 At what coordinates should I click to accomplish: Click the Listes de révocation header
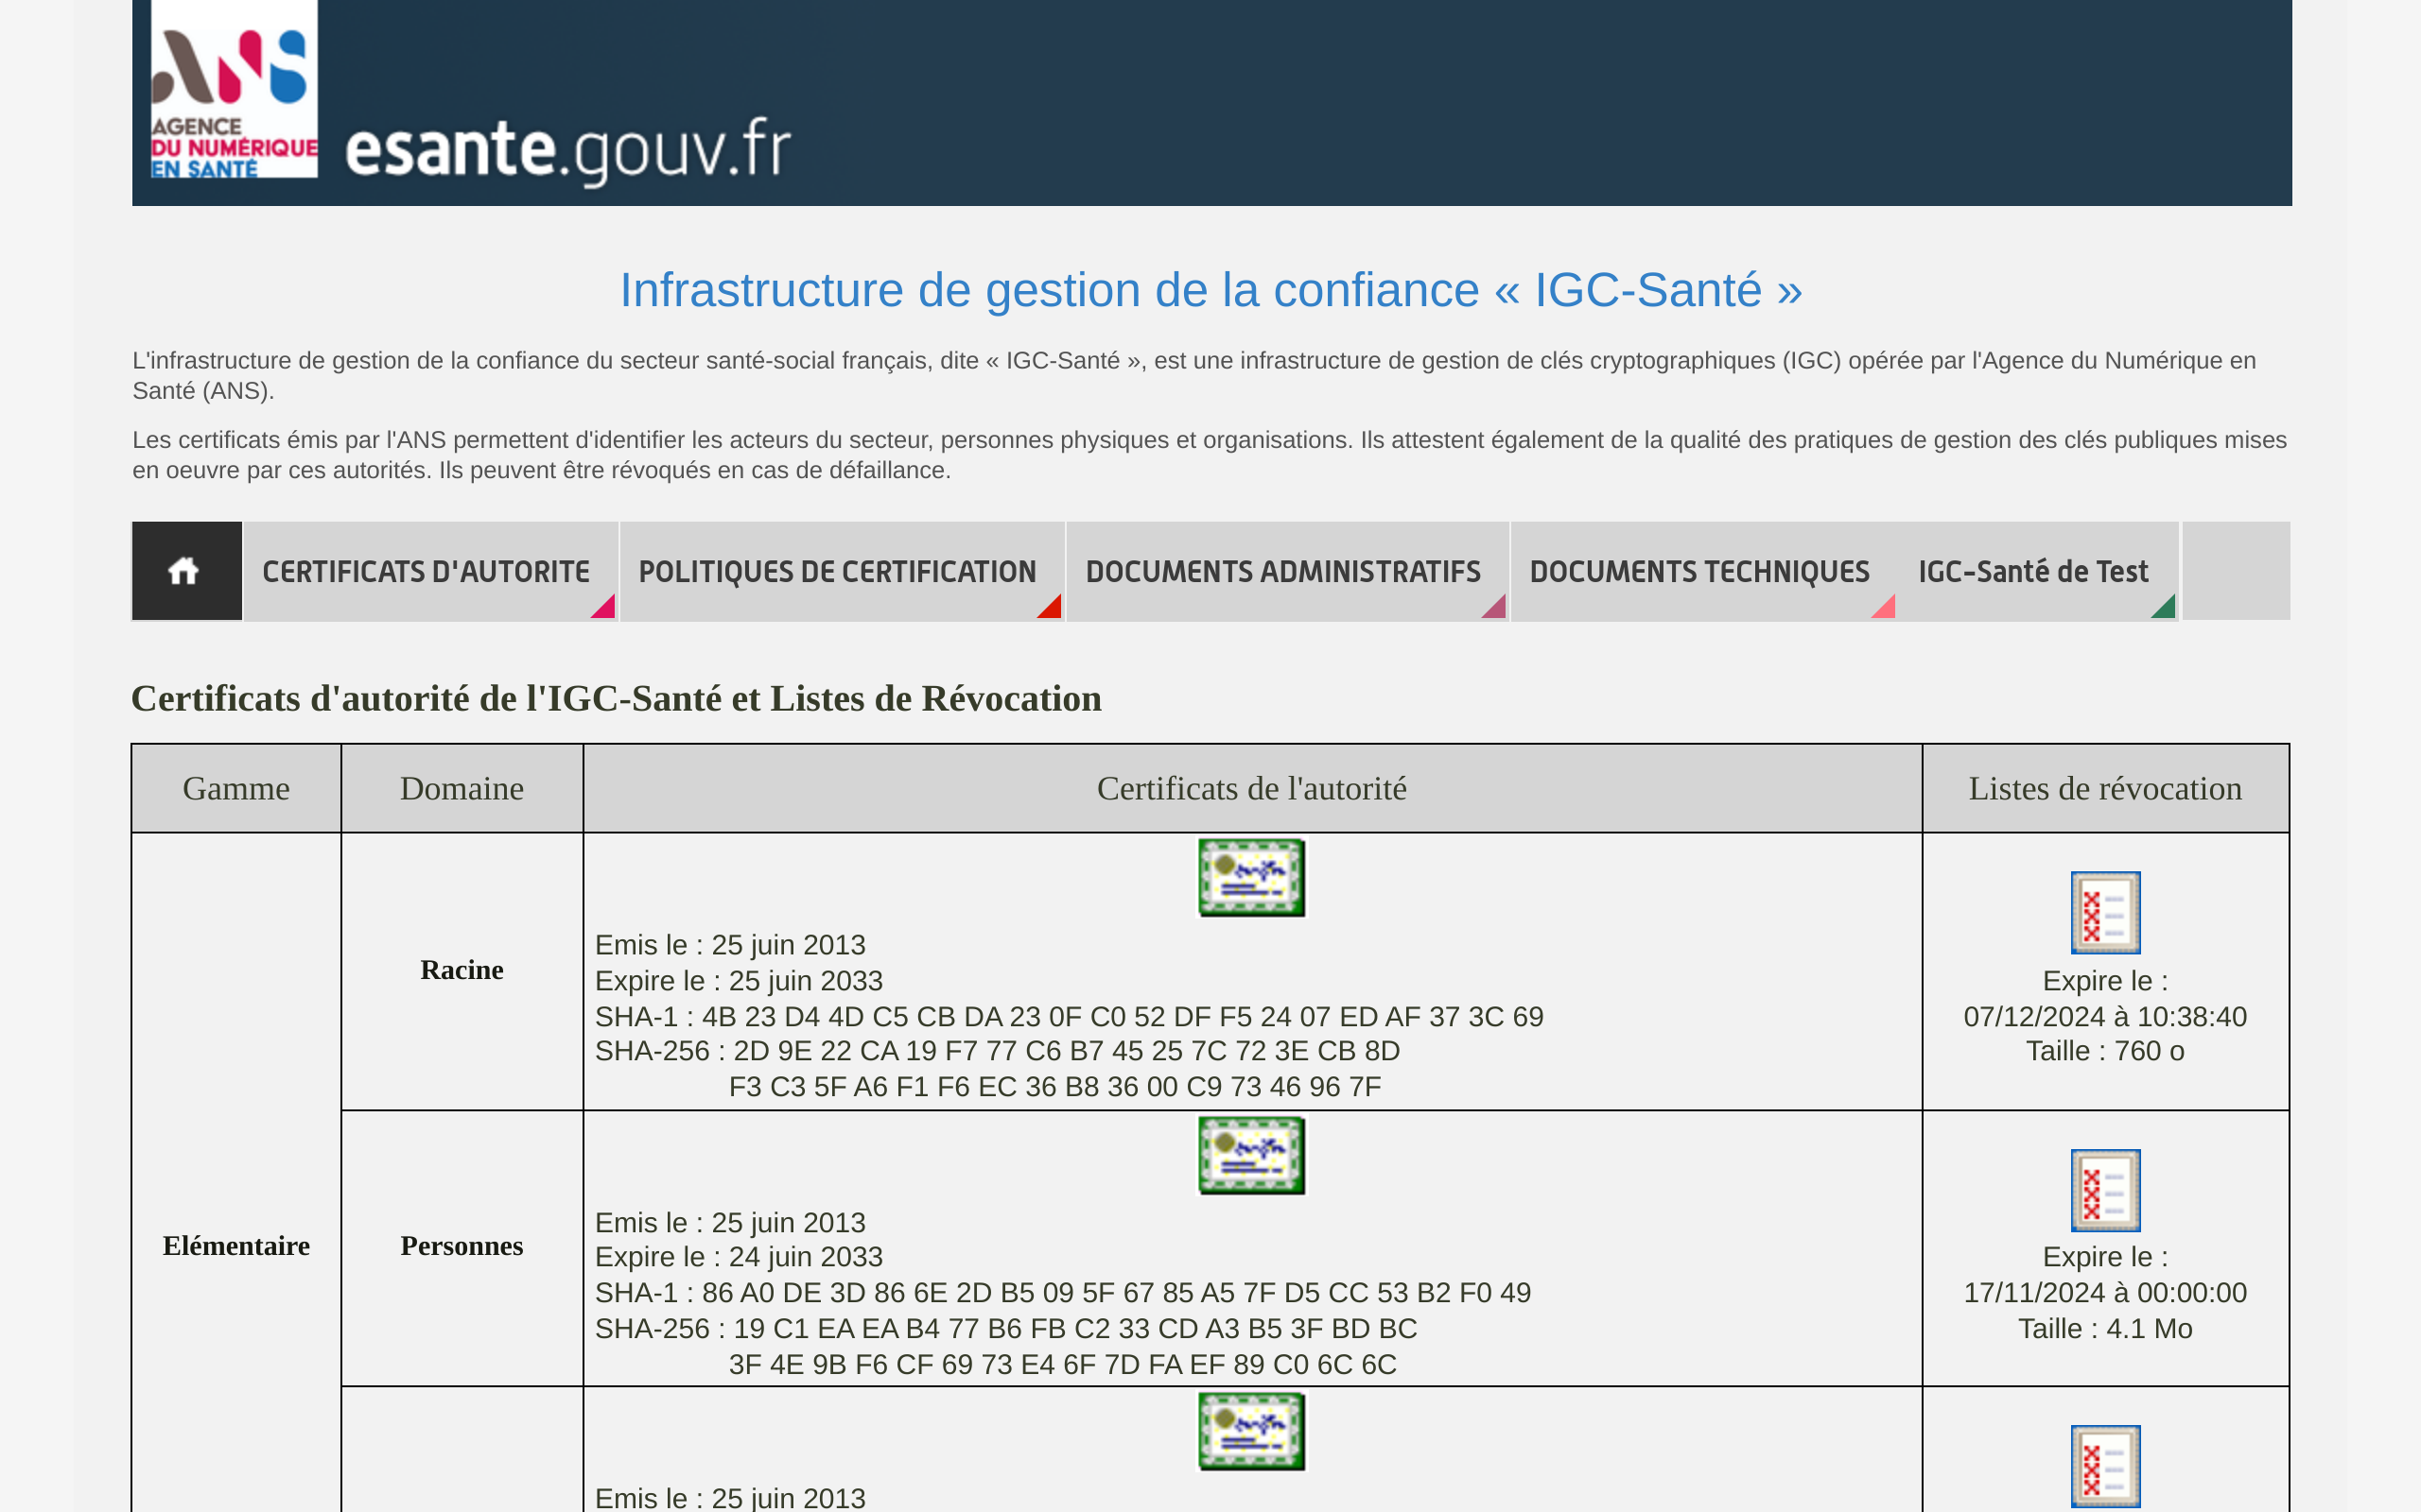coord(2105,788)
